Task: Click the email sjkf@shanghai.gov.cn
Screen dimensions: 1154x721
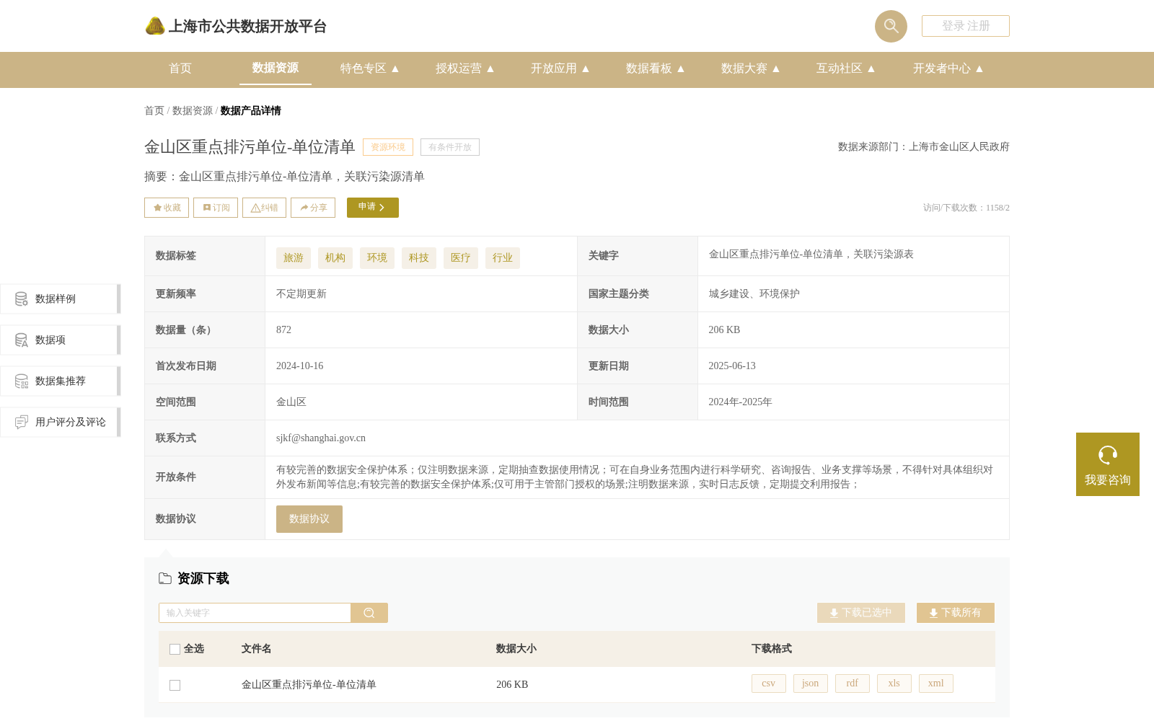Action: pyautogui.click(x=321, y=438)
